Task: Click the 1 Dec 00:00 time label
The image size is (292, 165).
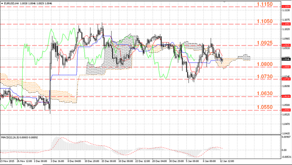Action: [40, 161]
